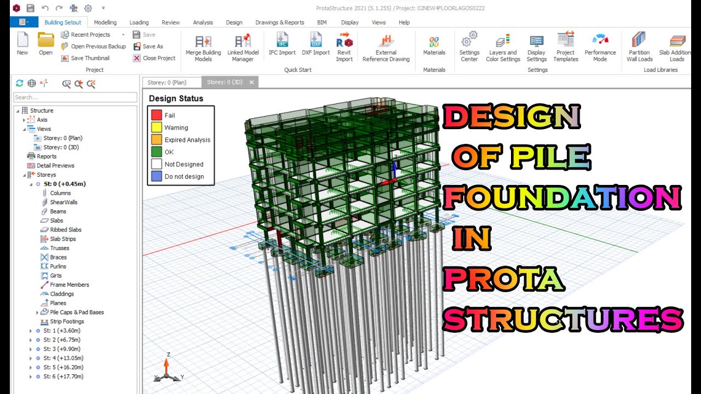
Task: Collapse the Structure tree root
Action: pyautogui.click(x=18, y=111)
